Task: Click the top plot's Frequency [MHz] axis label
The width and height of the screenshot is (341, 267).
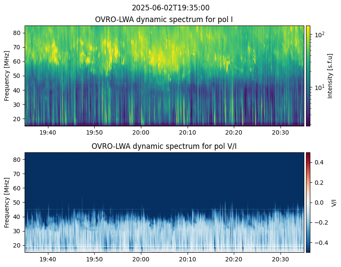Action: (7, 76)
